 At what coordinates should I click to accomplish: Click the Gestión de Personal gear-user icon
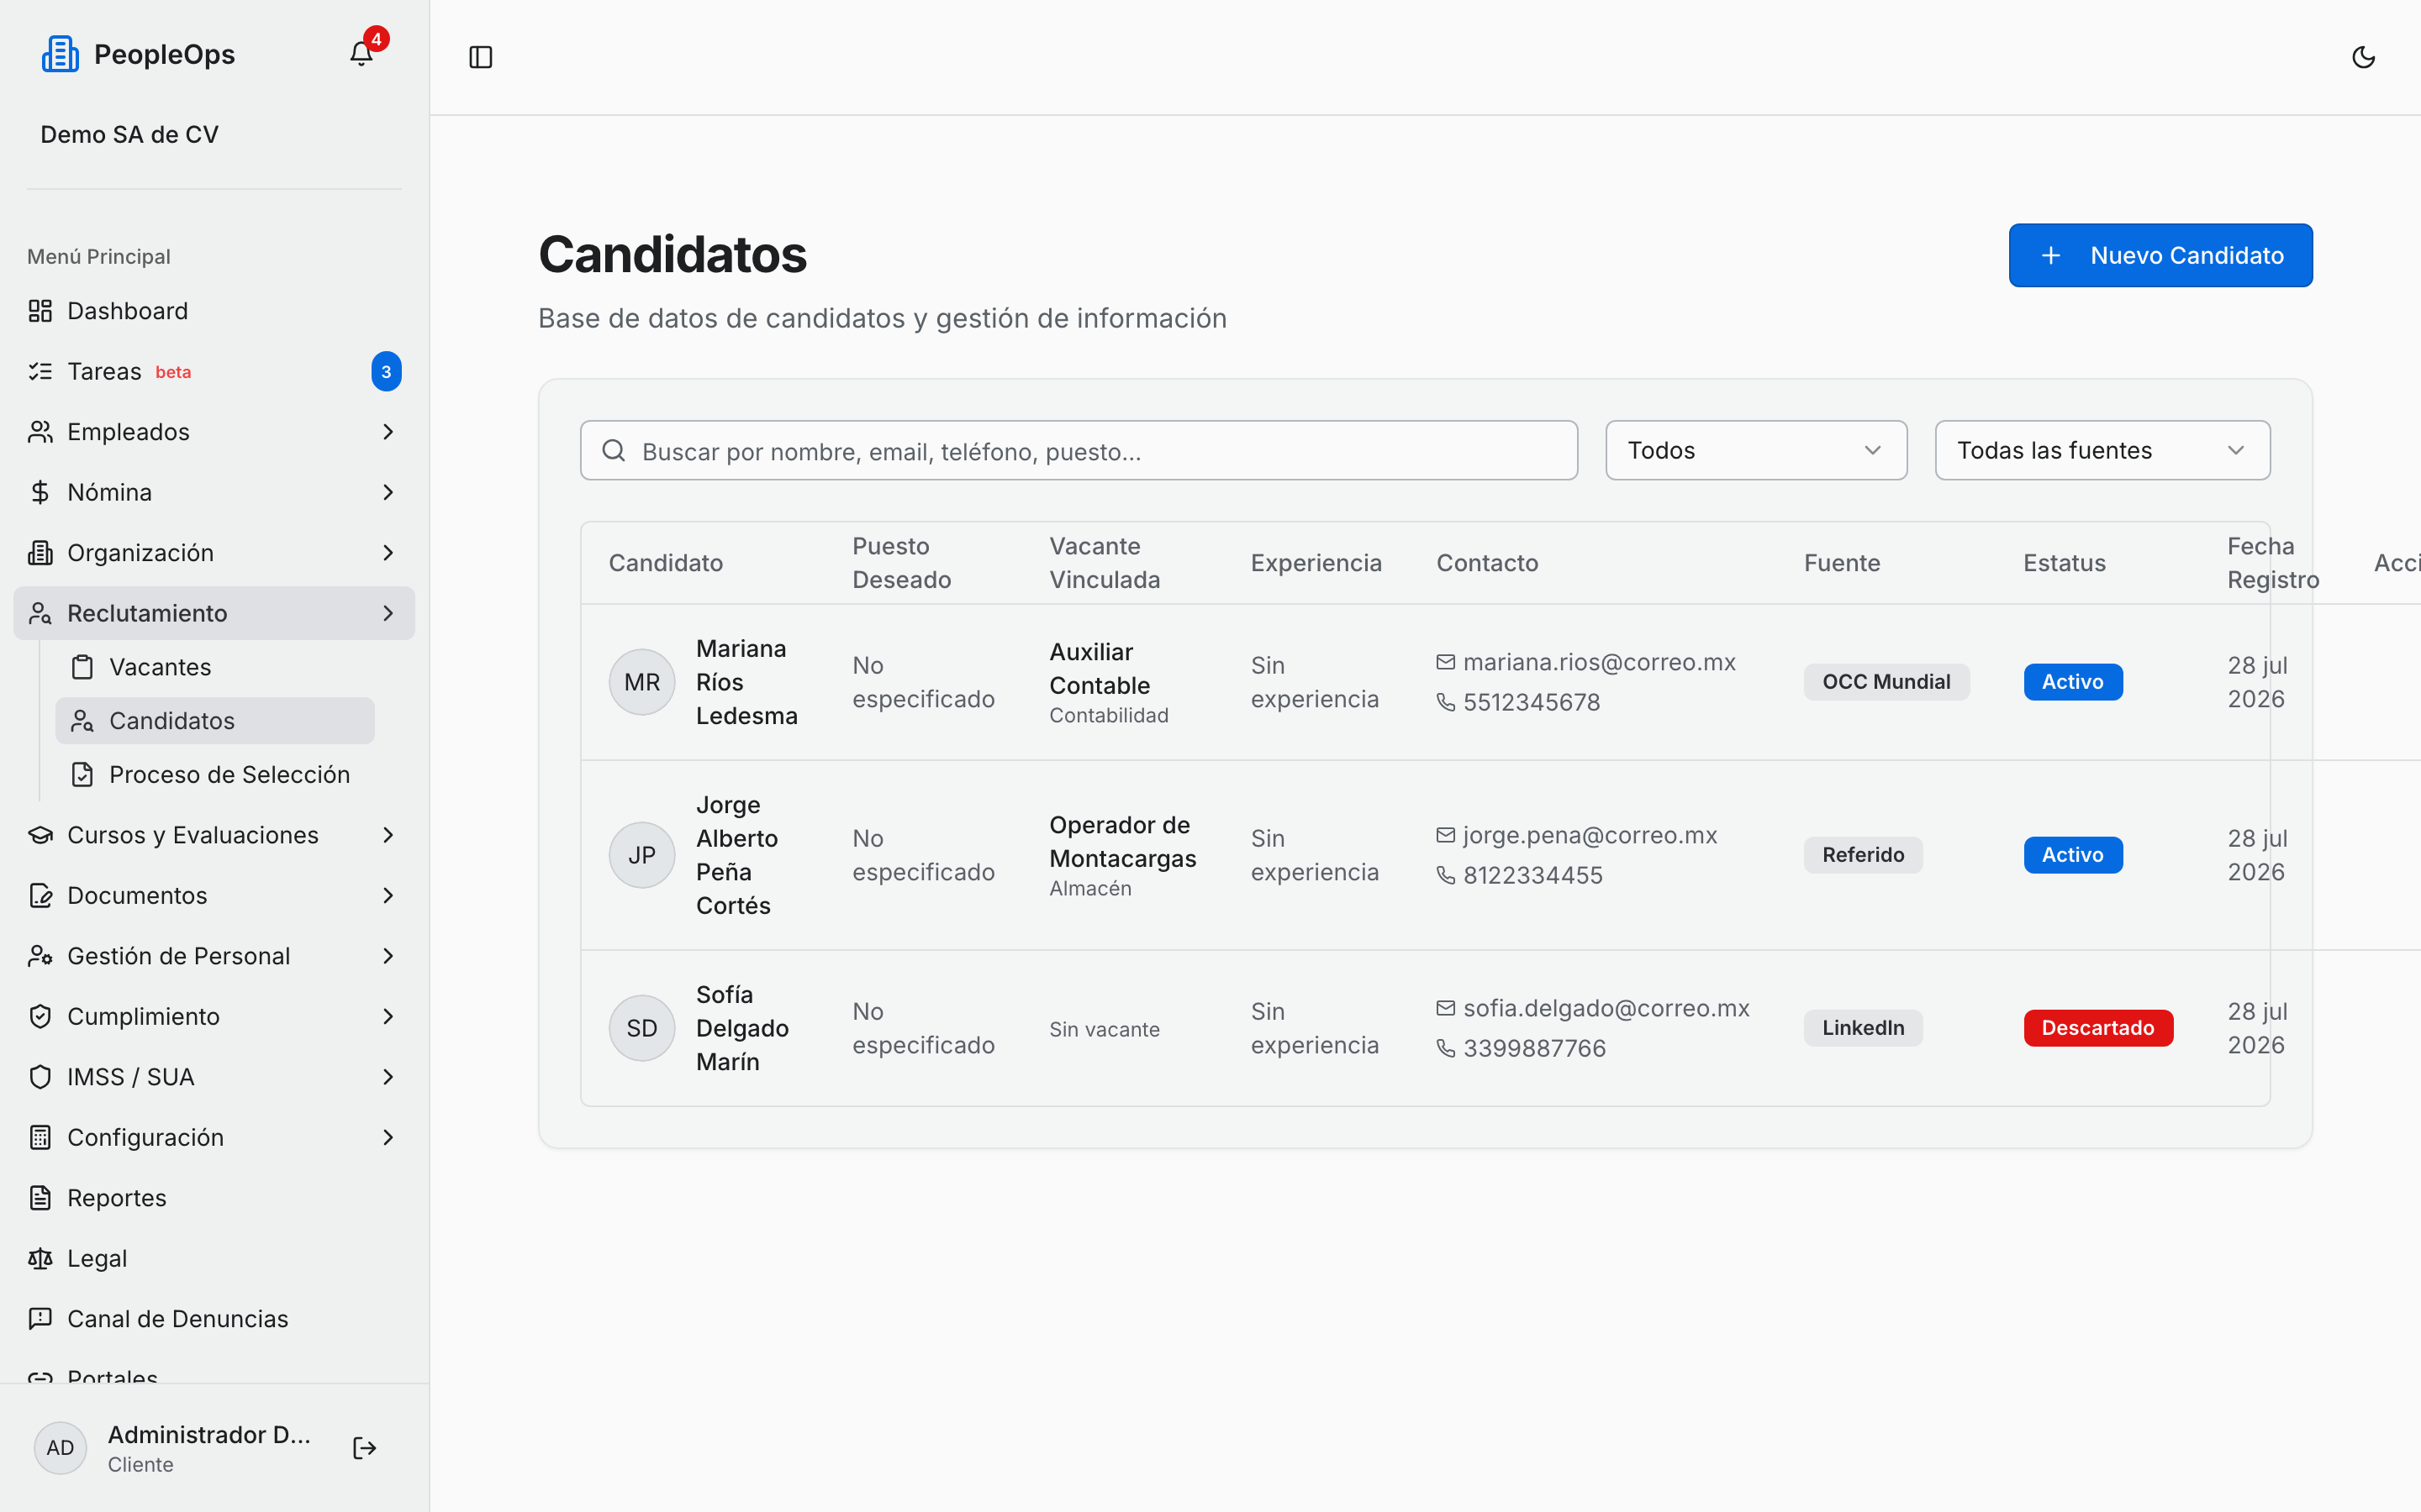click(40, 956)
